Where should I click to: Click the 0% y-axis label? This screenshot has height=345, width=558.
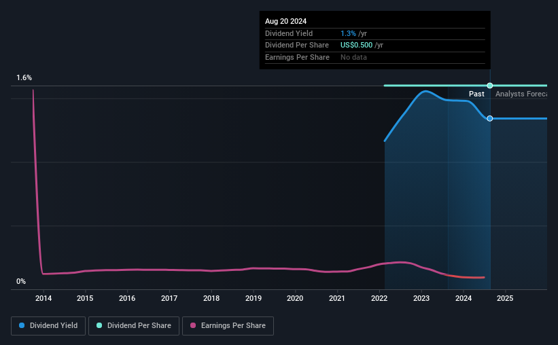tap(21, 281)
